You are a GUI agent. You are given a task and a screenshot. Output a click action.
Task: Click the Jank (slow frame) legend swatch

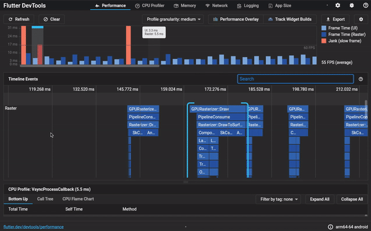click(323, 41)
